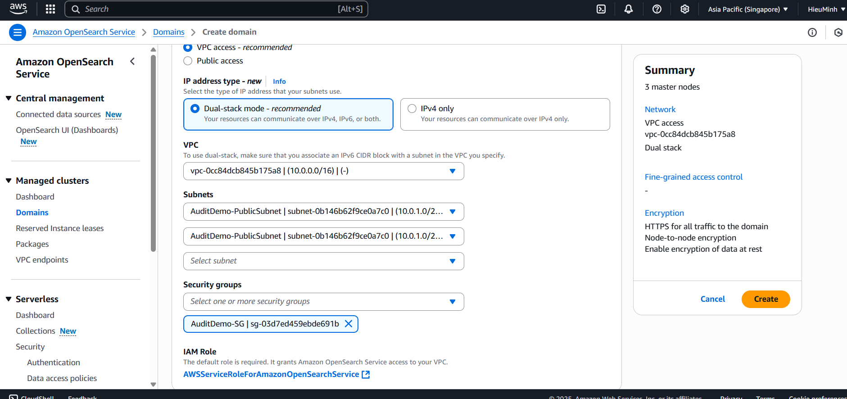
Task: Open the settings gear in the top bar
Action: 685,9
